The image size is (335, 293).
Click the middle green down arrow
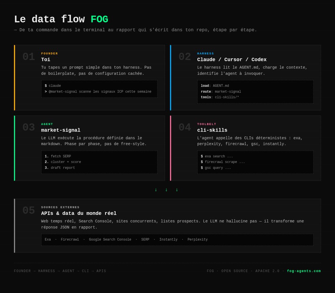pyautogui.click(x=166, y=190)
